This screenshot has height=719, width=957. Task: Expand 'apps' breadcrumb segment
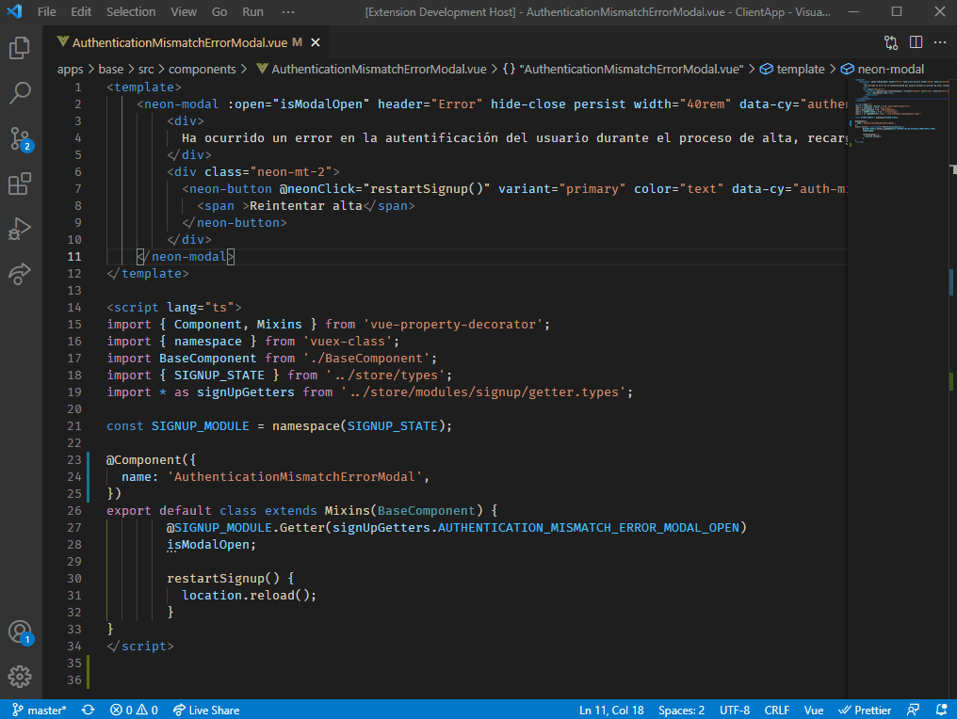(x=71, y=69)
